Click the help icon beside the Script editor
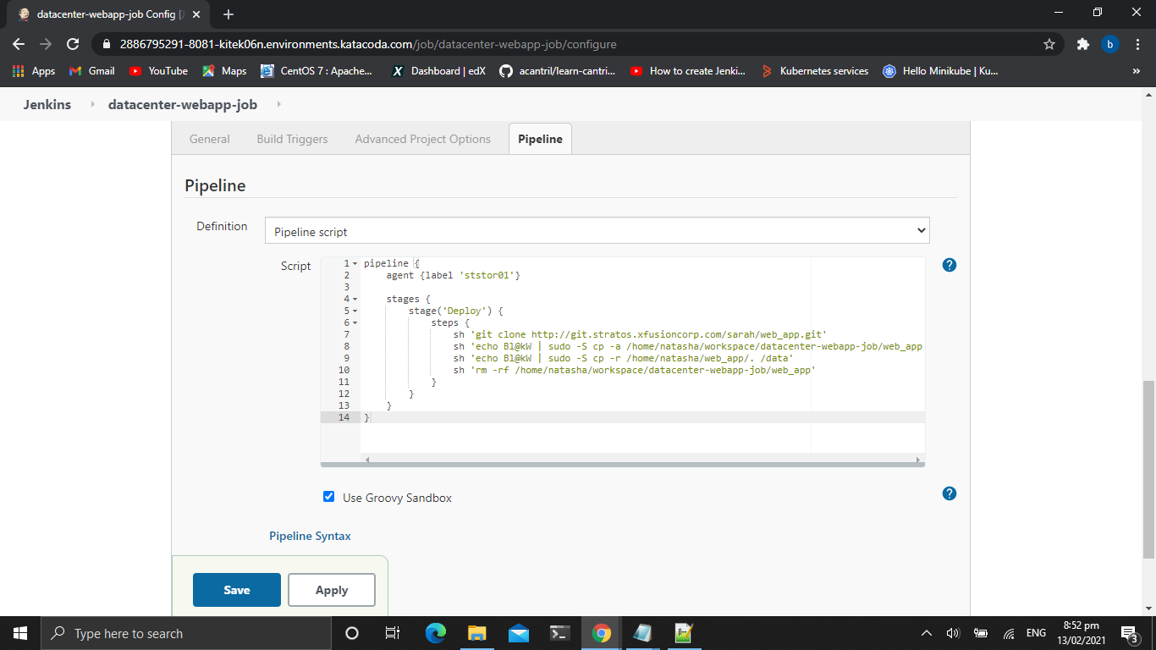 click(x=949, y=265)
